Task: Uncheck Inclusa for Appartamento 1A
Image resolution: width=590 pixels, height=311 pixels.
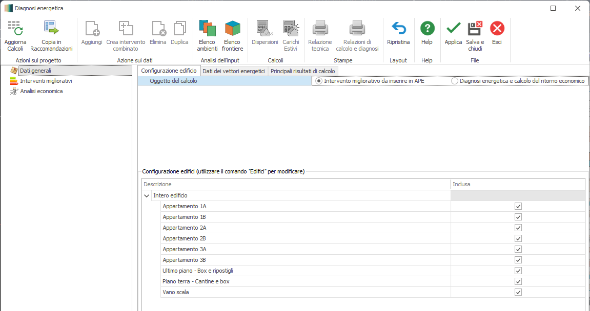Action: click(518, 206)
